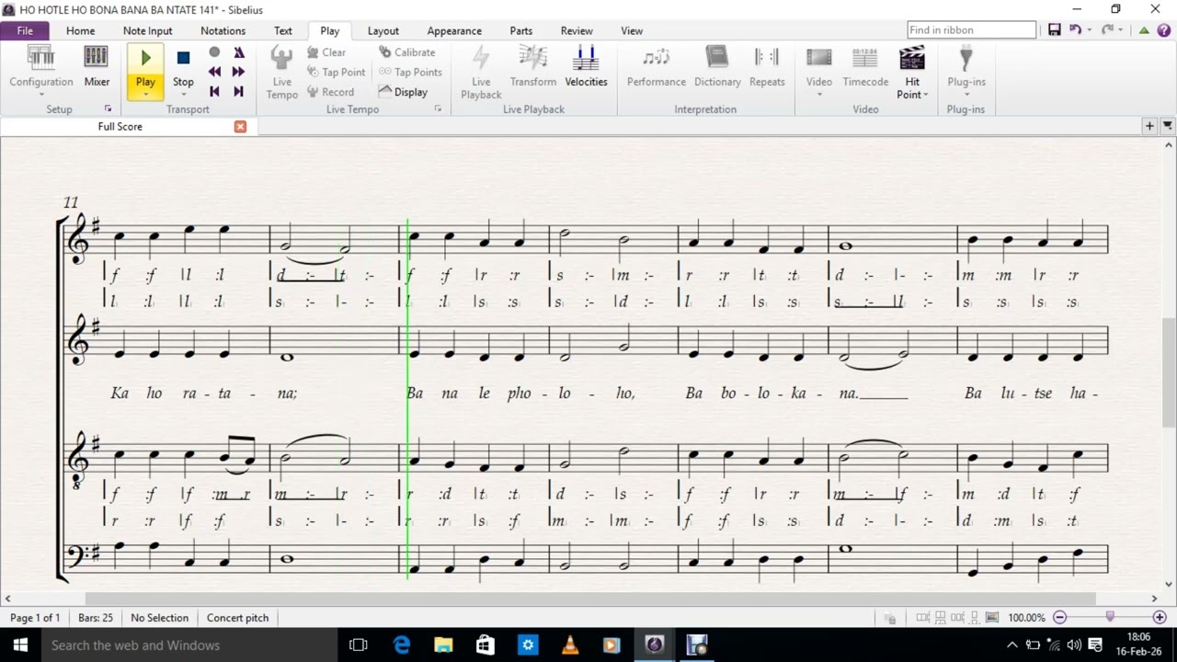Open the Performance settings
The width and height of the screenshot is (1177, 662).
coord(657,66)
